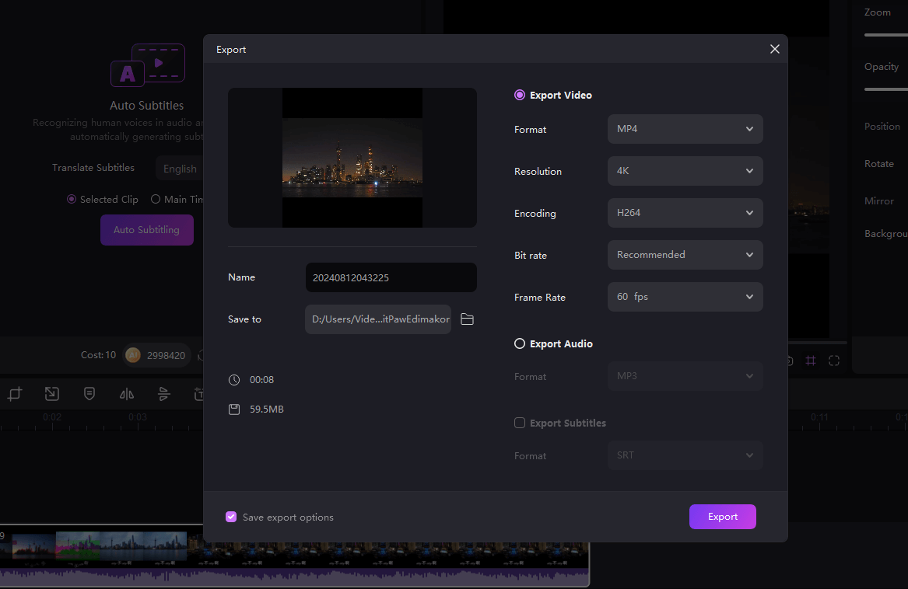This screenshot has height=589, width=908.
Task: Click the vertical flip icon in toolbar
Action: tap(164, 394)
